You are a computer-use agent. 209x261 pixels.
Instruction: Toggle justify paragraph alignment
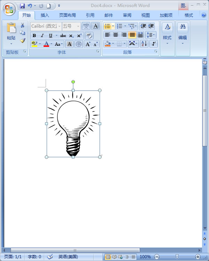point(132,35)
